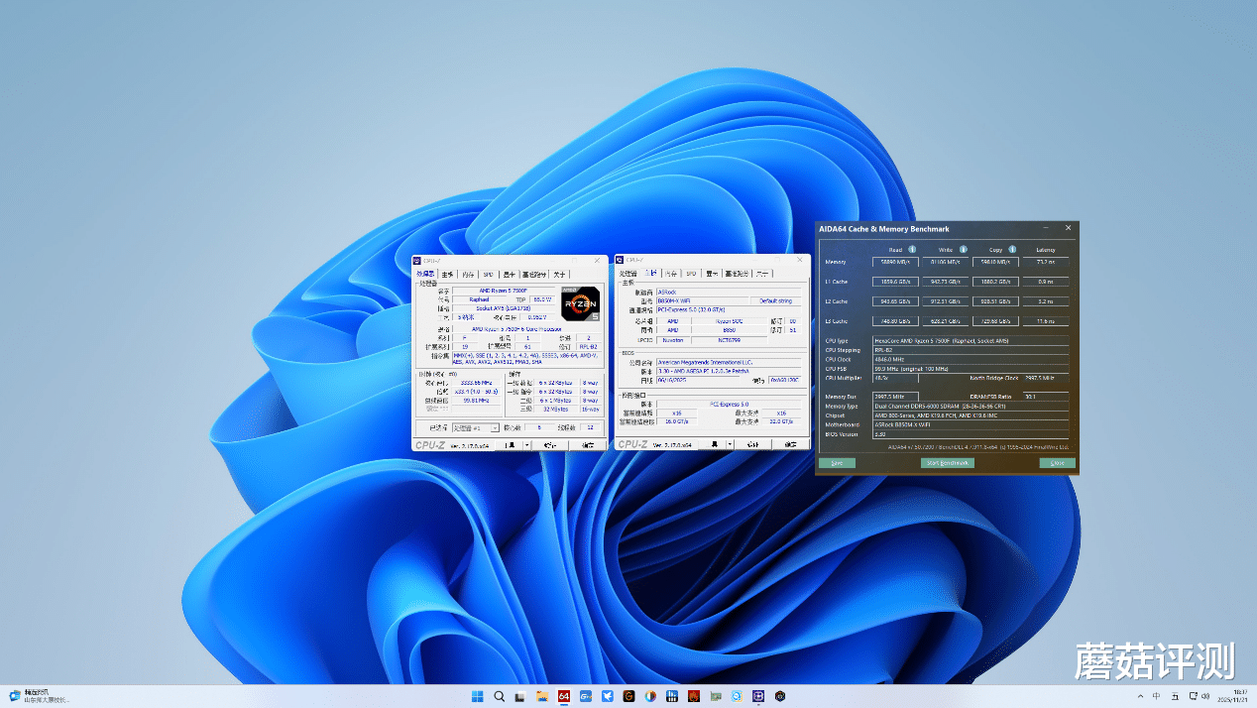Screen dimensions: 1257x708
Task: Open the Windows Start menu
Action: click(x=477, y=696)
